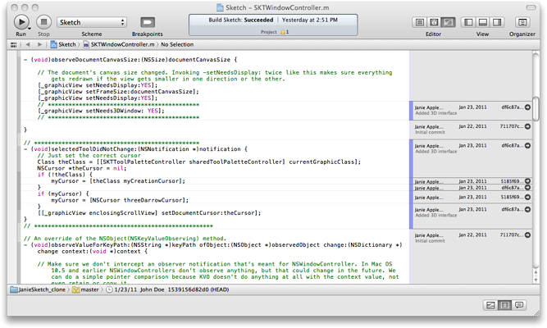Click the Sketch project in jump bar

point(62,44)
